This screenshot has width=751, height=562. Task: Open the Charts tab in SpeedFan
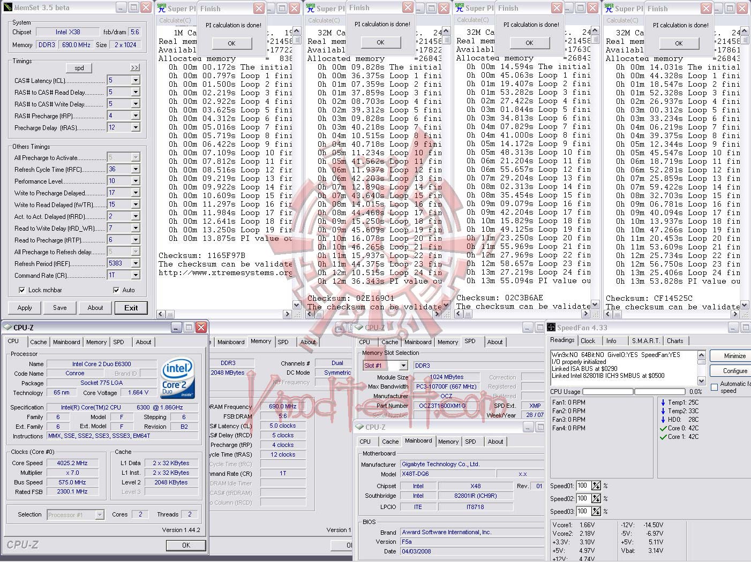(675, 341)
